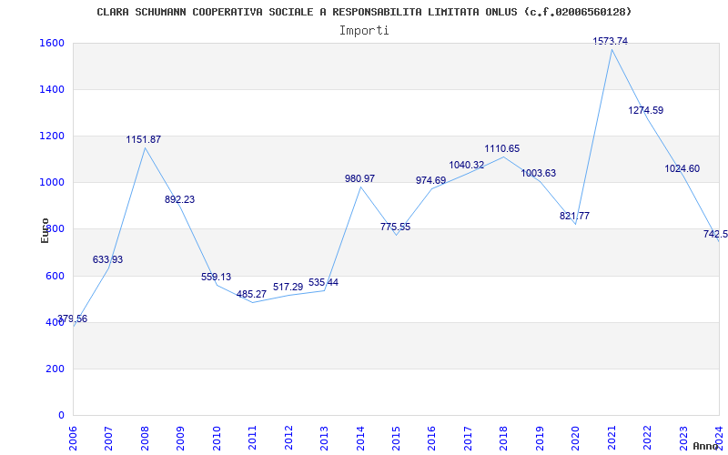Click the 485.27 lowest-dip data label
The height and width of the screenshot is (455, 728).
(x=251, y=294)
